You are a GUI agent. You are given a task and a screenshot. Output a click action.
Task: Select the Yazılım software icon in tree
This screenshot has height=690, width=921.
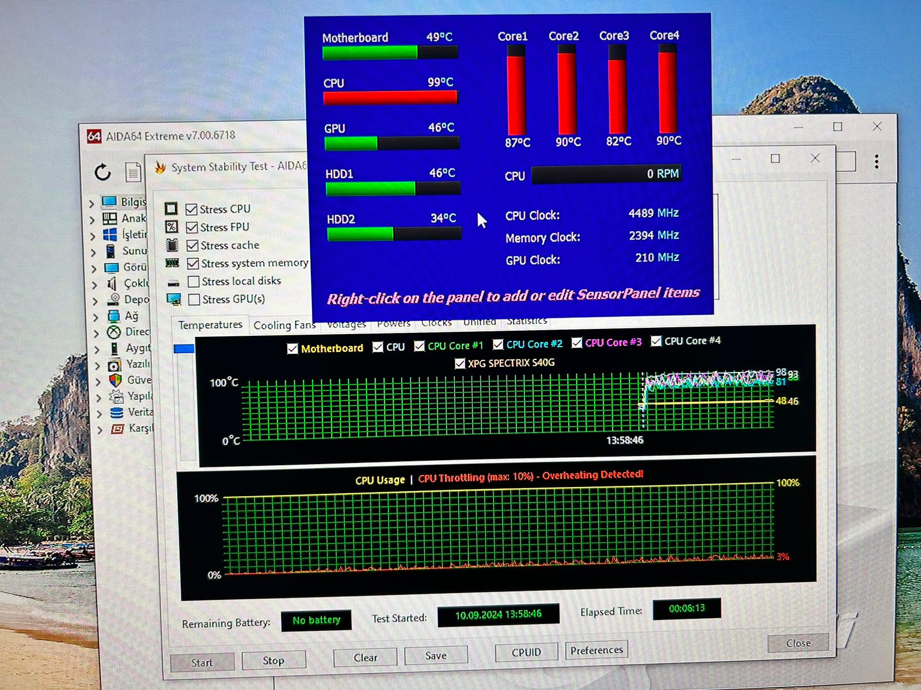115,365
